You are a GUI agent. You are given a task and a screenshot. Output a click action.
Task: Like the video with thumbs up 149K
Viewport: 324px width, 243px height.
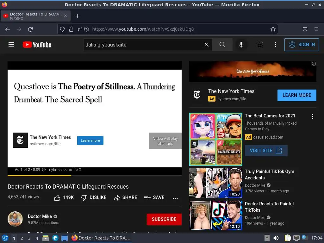pos(64,198)
